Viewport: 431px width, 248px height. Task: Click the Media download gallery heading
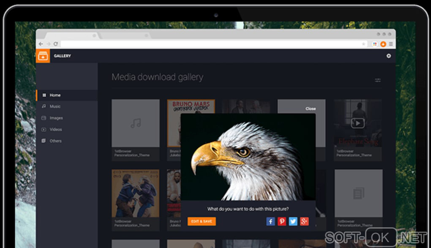point(158,77)
